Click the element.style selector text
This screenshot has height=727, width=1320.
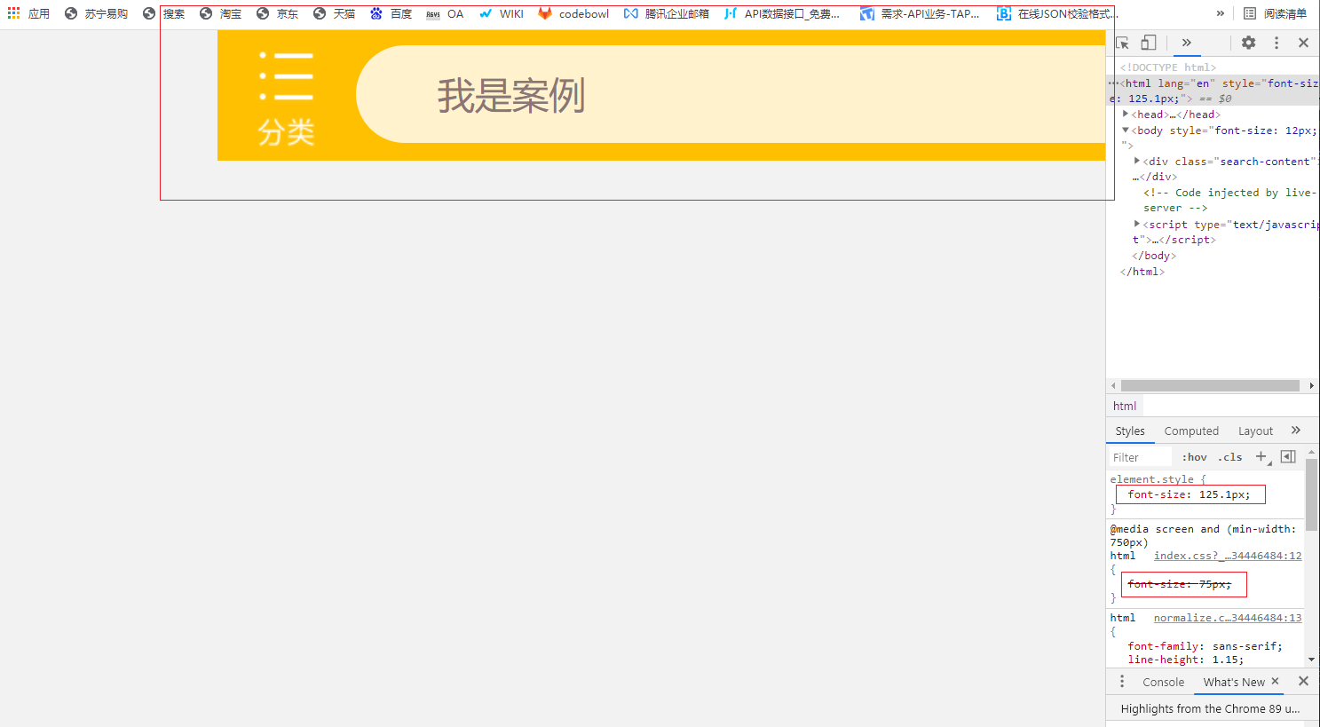tap(1151, 479)
